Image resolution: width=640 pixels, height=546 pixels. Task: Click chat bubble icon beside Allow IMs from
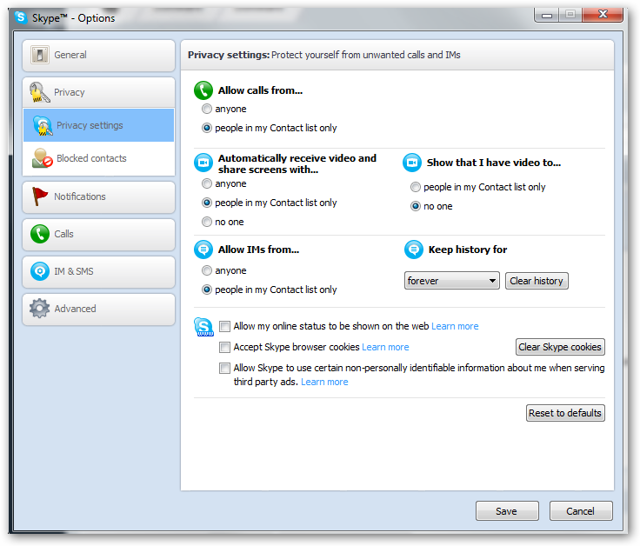click(x=203, y=250)
